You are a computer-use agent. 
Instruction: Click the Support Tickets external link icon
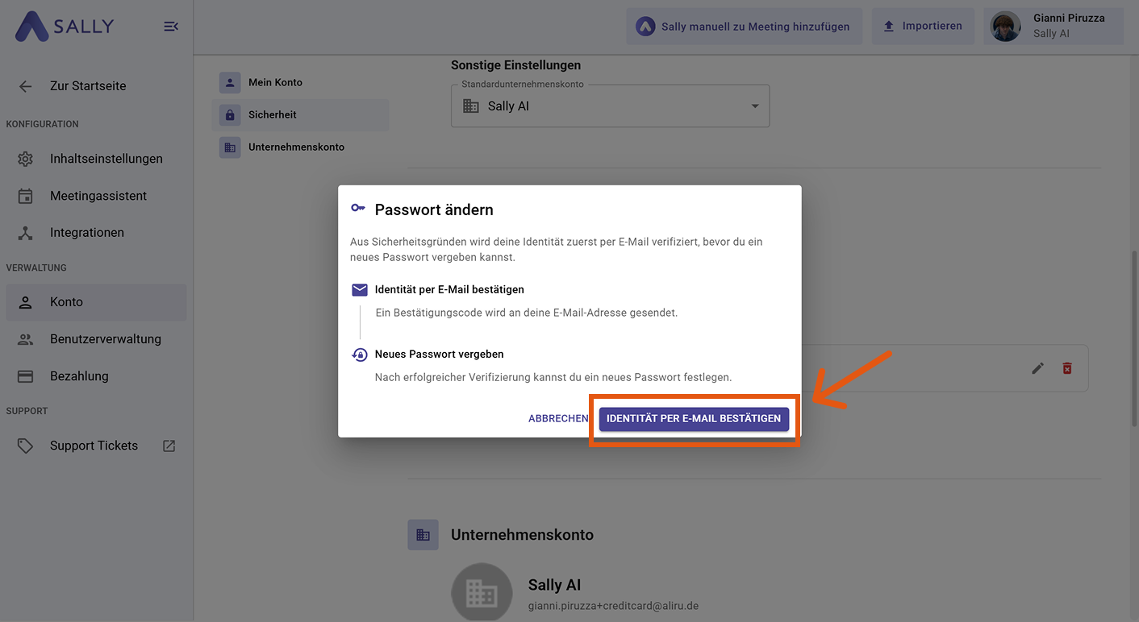[x=169, y=446]
